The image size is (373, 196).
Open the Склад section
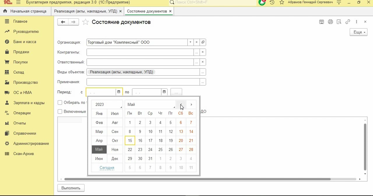26,72
